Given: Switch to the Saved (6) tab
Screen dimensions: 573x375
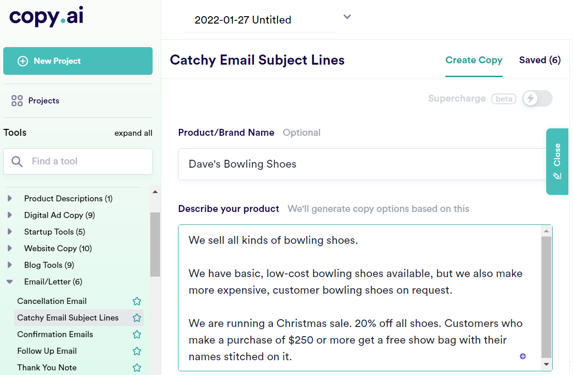Looking at the screenshot, I should (x=539, y=60).
